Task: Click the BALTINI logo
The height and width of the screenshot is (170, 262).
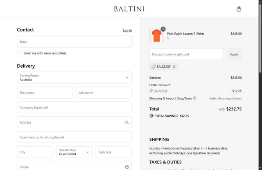Action: click(129, 9)
